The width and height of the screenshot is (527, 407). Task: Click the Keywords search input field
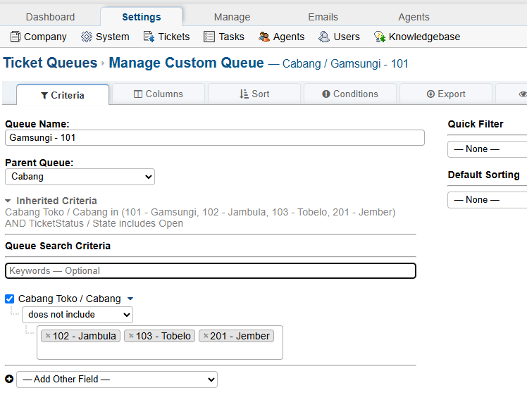(211, 271)
